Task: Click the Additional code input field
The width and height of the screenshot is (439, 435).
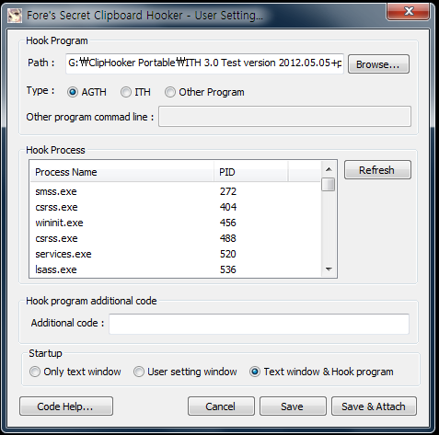Action: coord(260,324)
